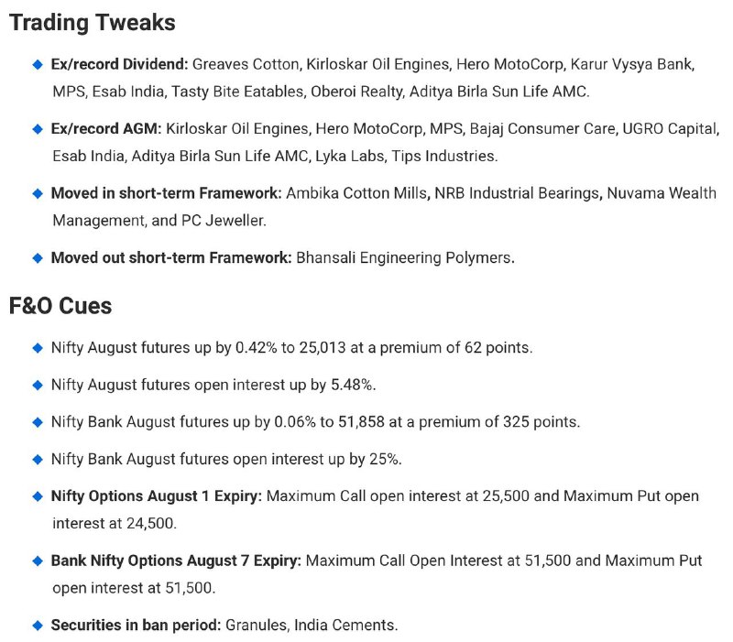Click the bullet beside Moved out short-term Framework

(x=38, y=258)
